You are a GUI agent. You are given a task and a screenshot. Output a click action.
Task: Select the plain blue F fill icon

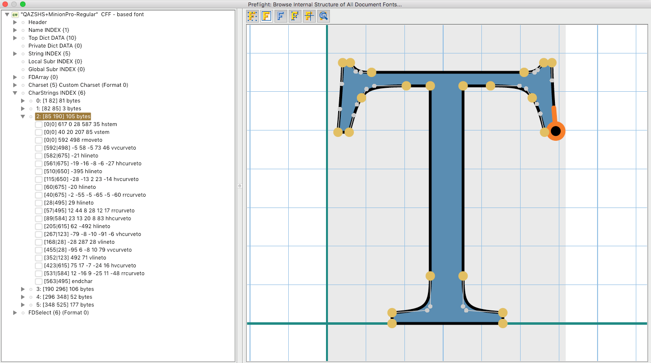(281, 16)
